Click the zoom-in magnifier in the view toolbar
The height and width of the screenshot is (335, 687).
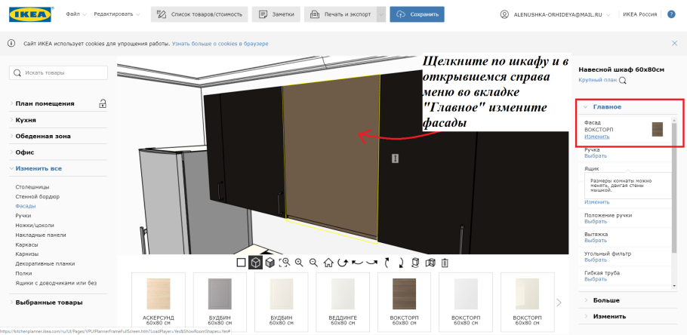(x=299, y=263)
